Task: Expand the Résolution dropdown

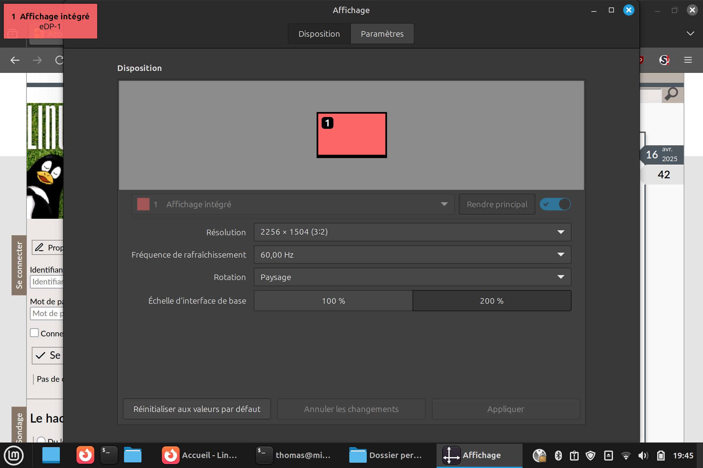Action: (412, 232)
